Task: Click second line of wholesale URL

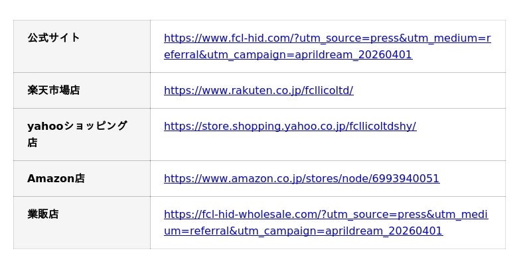Action: click(303, 231)
